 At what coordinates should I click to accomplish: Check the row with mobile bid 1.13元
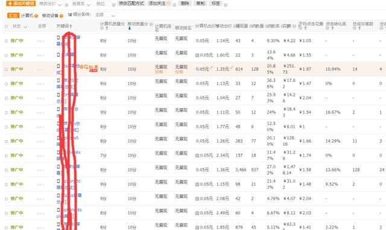pyautogui.click(x=7, y=84)
